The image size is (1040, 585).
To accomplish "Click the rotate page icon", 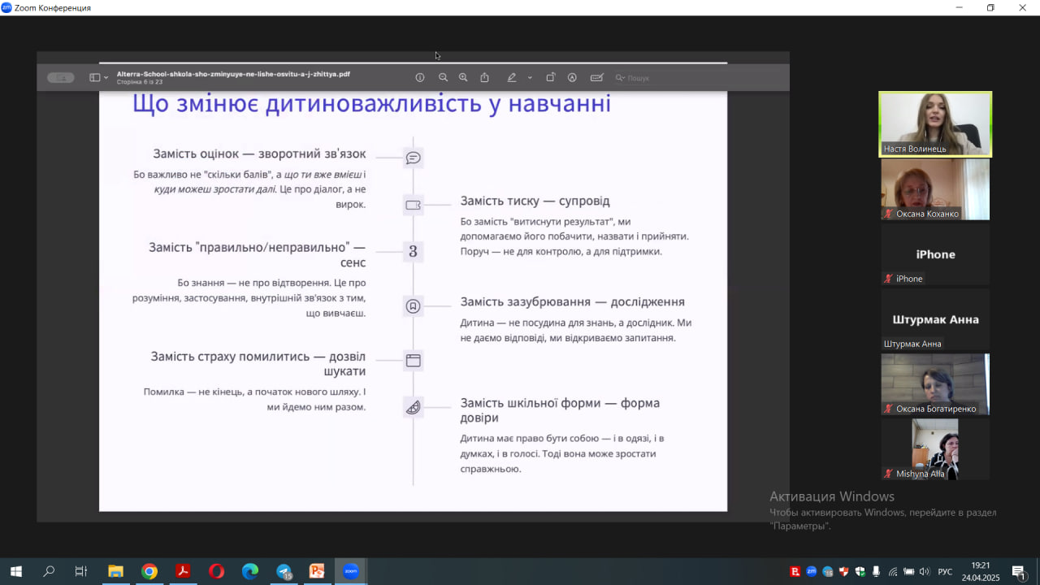I will [x=550, y=78].
